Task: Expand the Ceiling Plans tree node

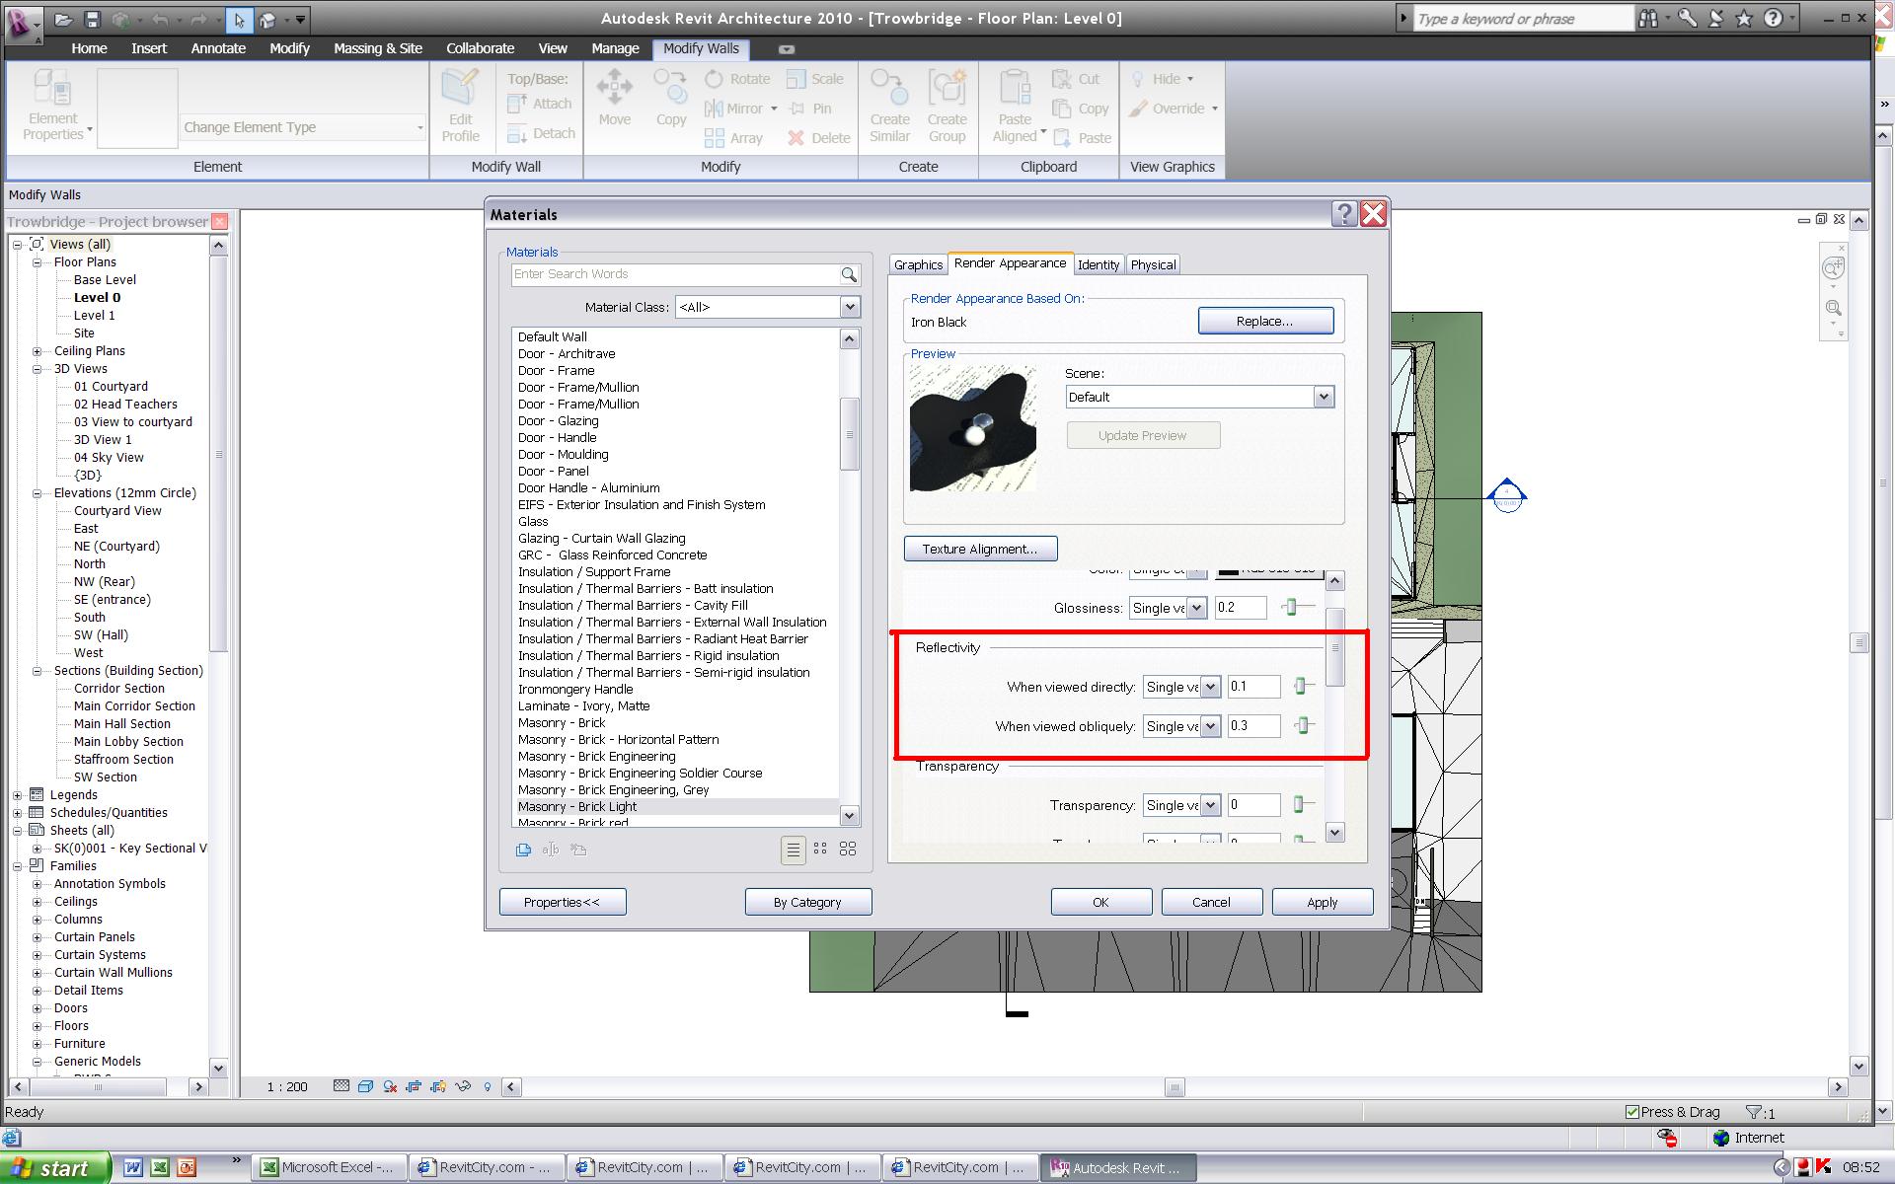Action: coord(38,351)
